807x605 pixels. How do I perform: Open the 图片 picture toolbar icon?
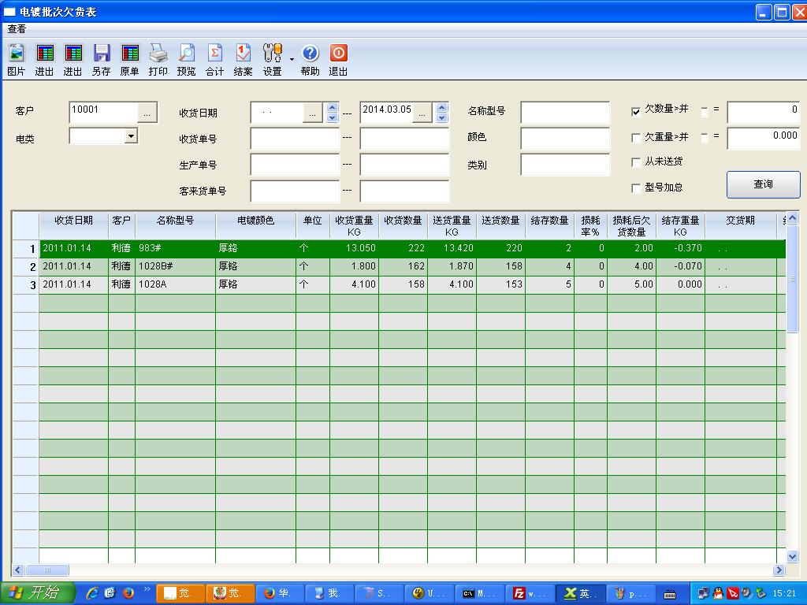[16, 60]
